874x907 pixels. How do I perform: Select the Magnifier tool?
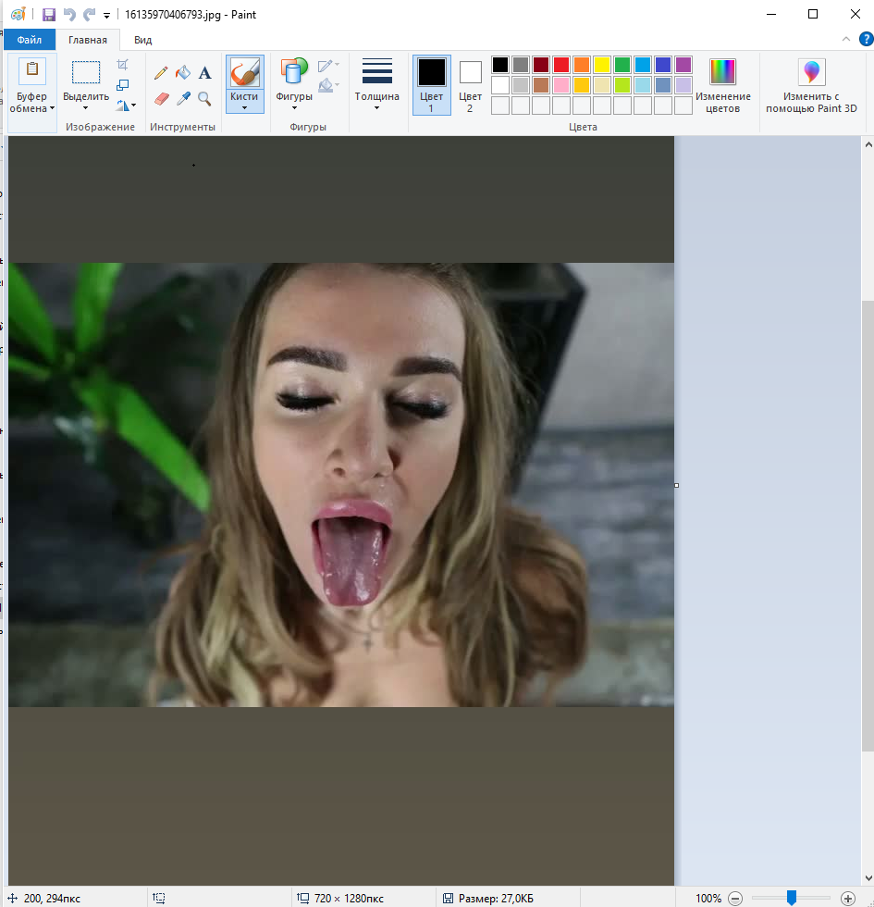205,98
